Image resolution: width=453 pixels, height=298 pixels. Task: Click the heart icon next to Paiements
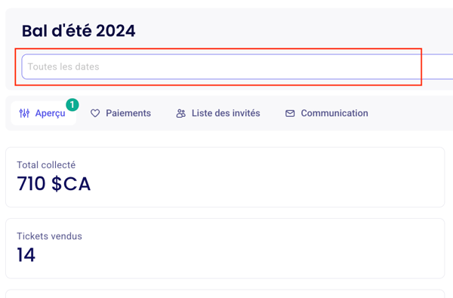95,113
